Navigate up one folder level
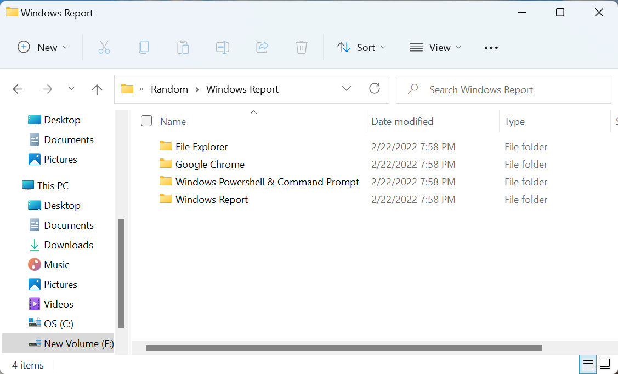The height and width of the screenshot is (374, 618). click(97, 88)
